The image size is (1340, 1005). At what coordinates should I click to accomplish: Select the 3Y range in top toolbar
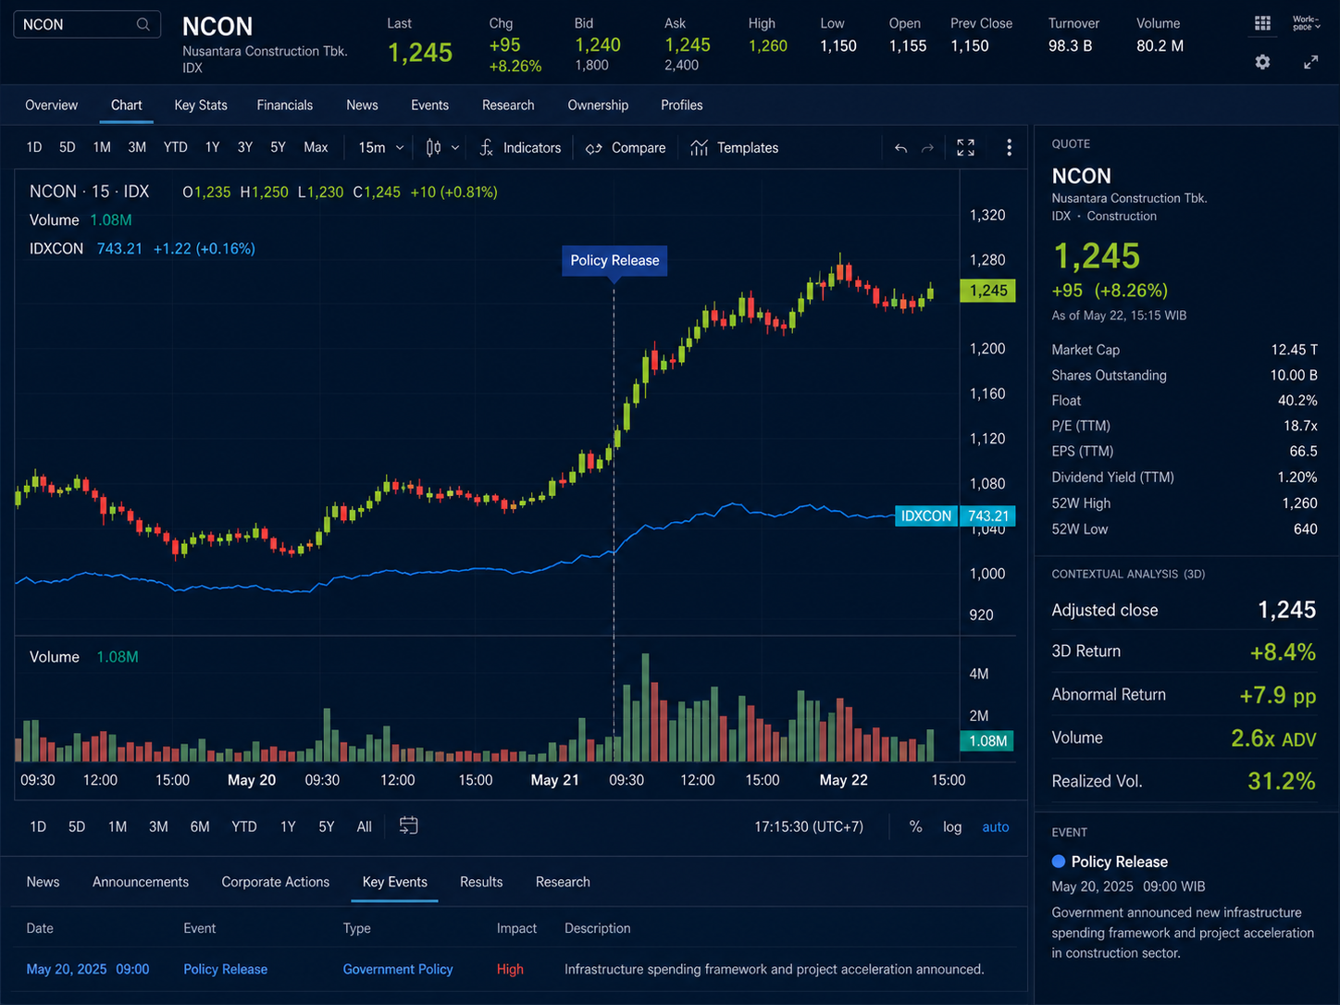pyautogui.click(x=244, y=147)
